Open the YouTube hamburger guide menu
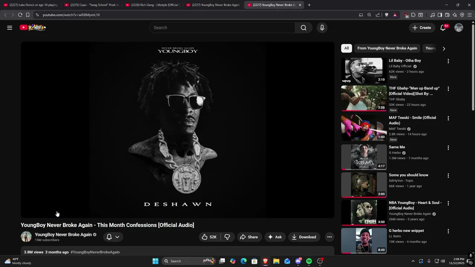The height and width of the screenshot is (267, 475). [x=10, y=27]
